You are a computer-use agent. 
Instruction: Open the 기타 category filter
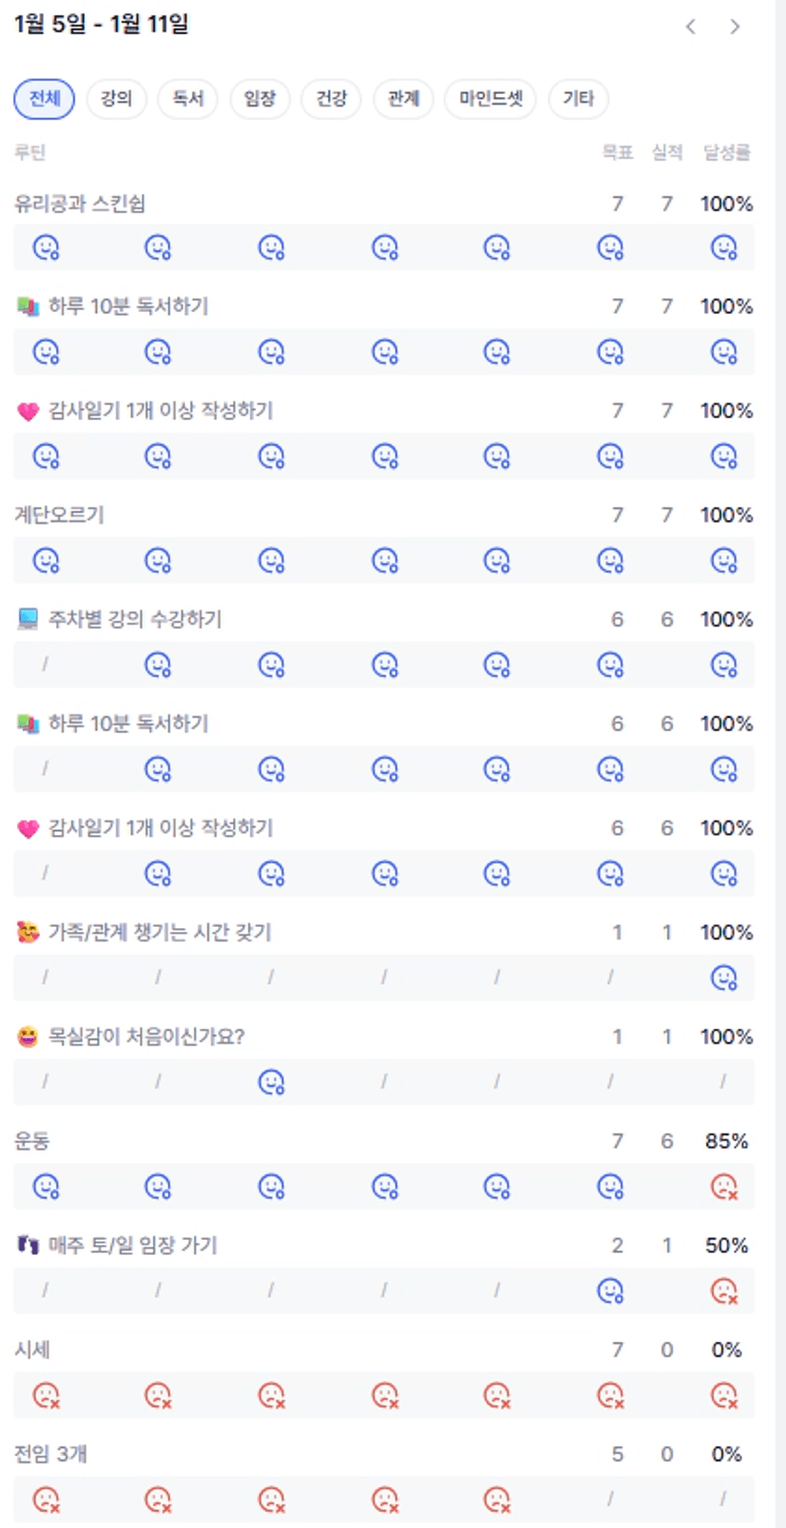(578, 99)
